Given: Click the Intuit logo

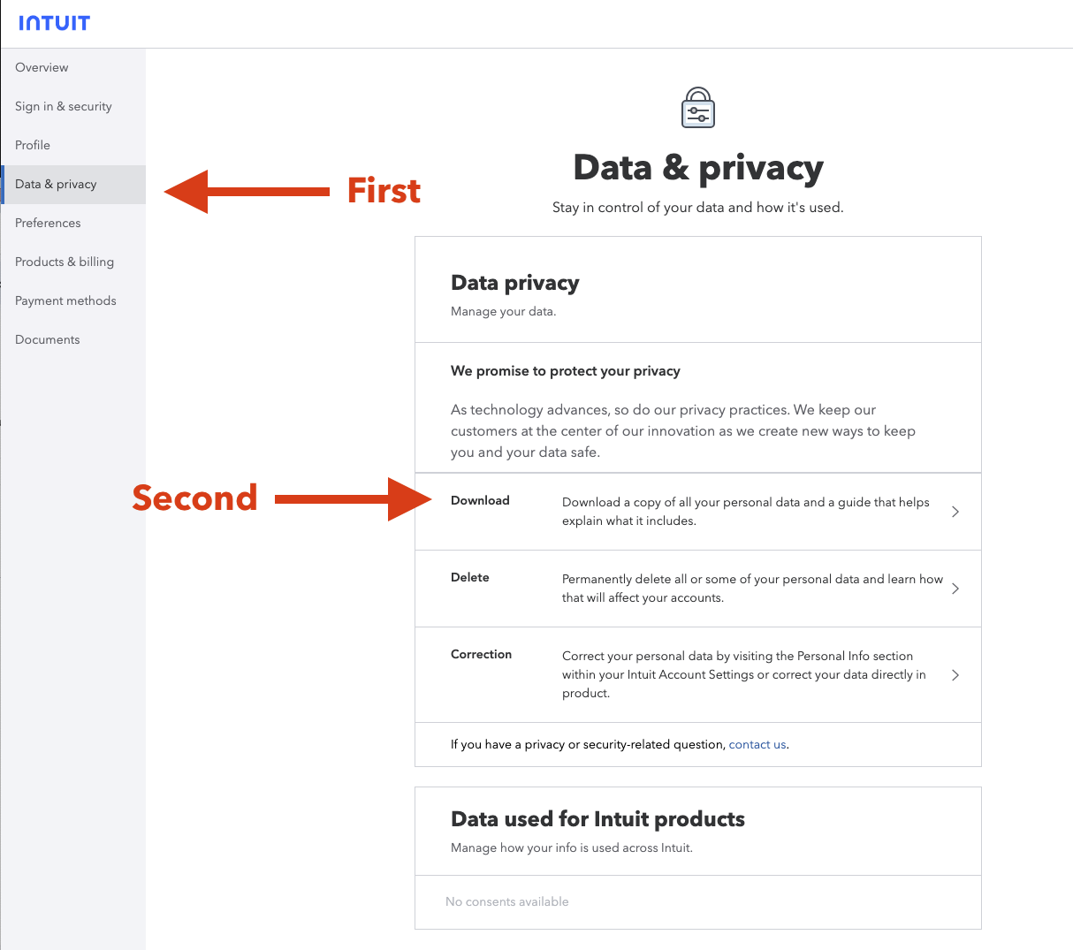Looking at the screenshot, I should (x=54, y=22).
